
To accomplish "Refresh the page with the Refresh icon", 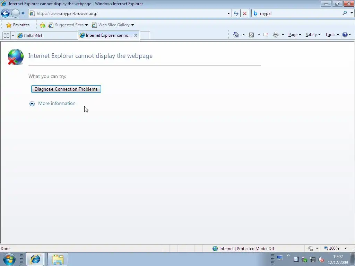I will (236, 14).
